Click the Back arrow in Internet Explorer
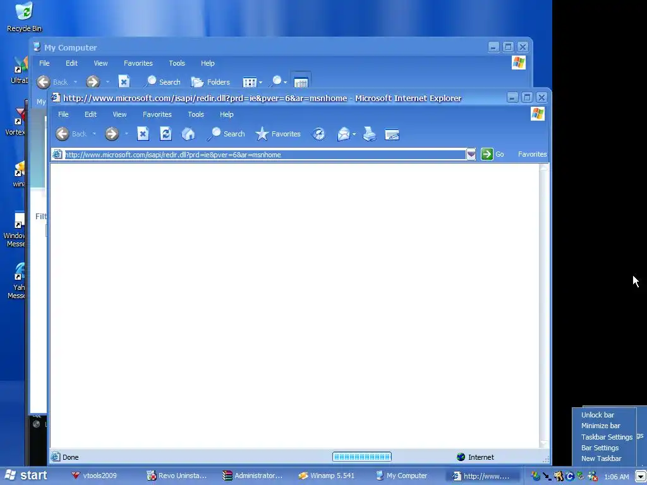 coord(63,134)
